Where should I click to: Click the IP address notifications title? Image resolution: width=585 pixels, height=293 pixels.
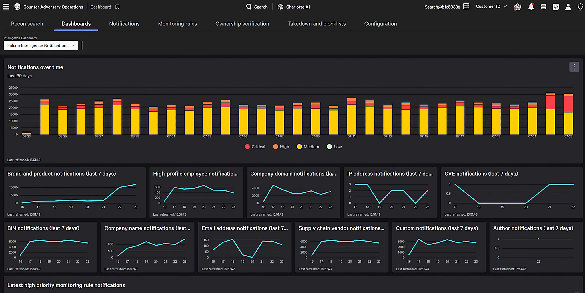click(x=390, y=174)
